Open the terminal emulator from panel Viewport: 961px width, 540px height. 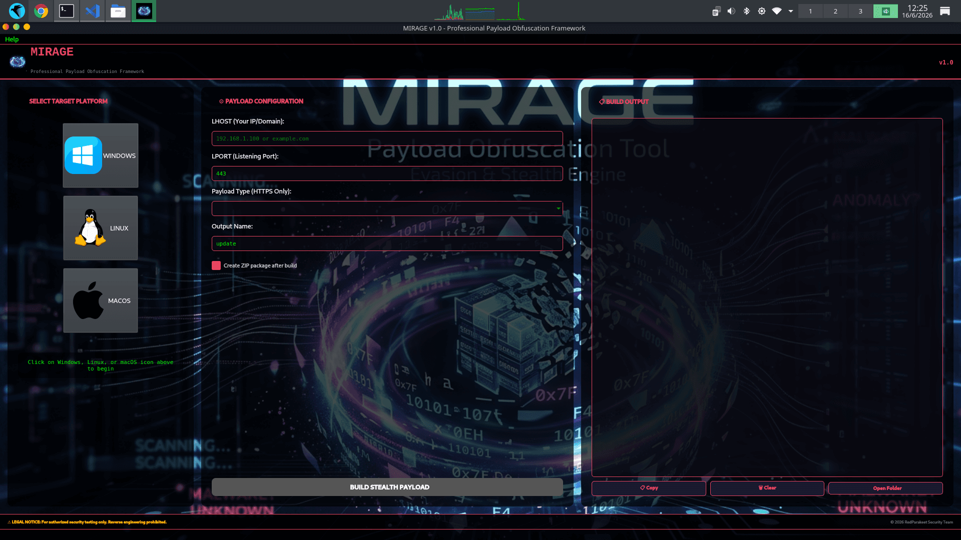(67, 11)
